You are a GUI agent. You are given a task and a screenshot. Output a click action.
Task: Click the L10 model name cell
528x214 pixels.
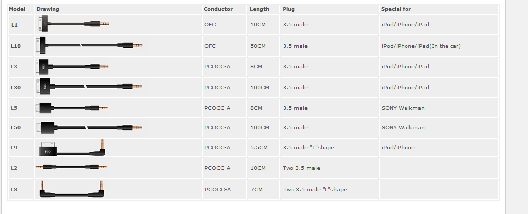pos(21,46)
